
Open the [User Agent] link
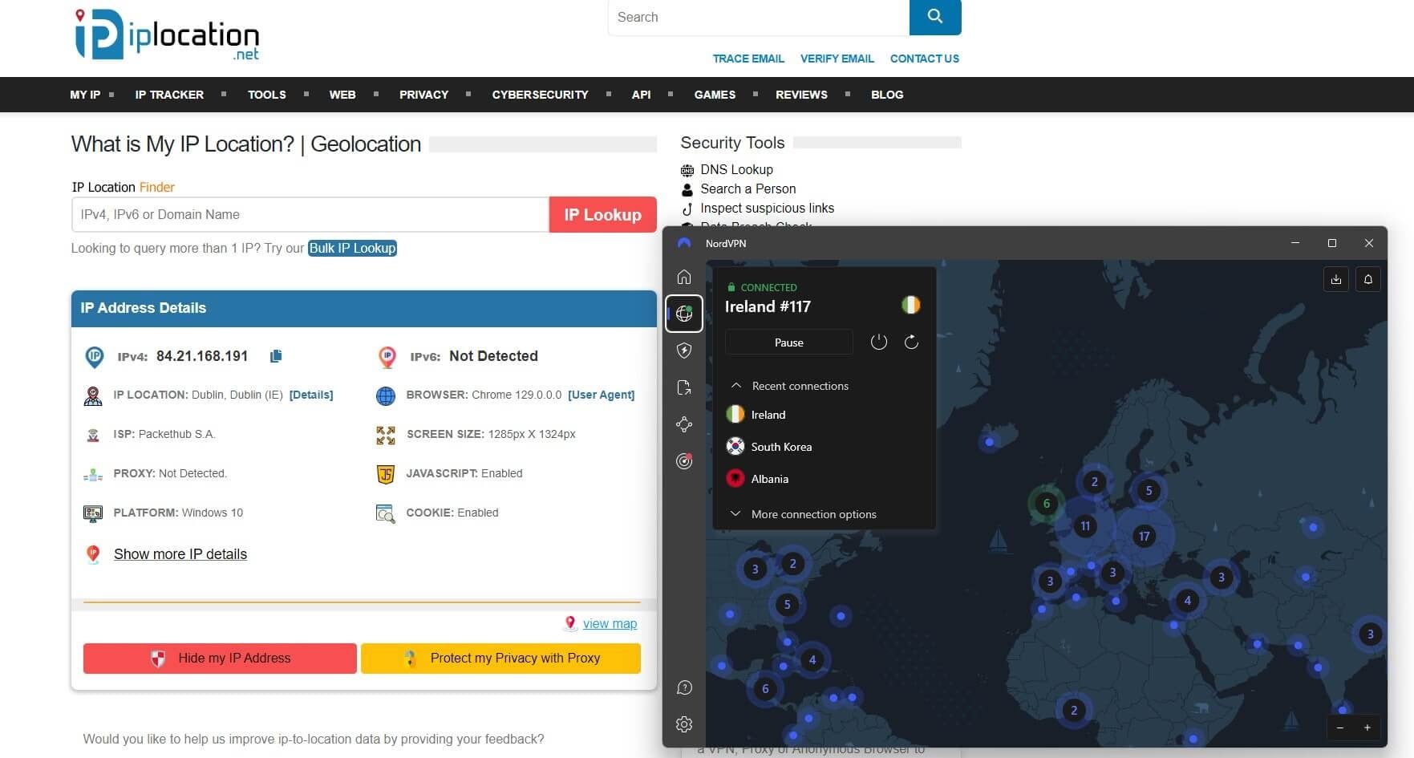pos(602,395)
